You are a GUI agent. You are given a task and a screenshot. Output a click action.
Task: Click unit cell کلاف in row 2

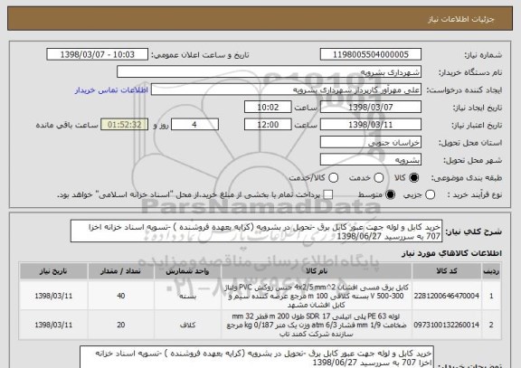[187, 325]
